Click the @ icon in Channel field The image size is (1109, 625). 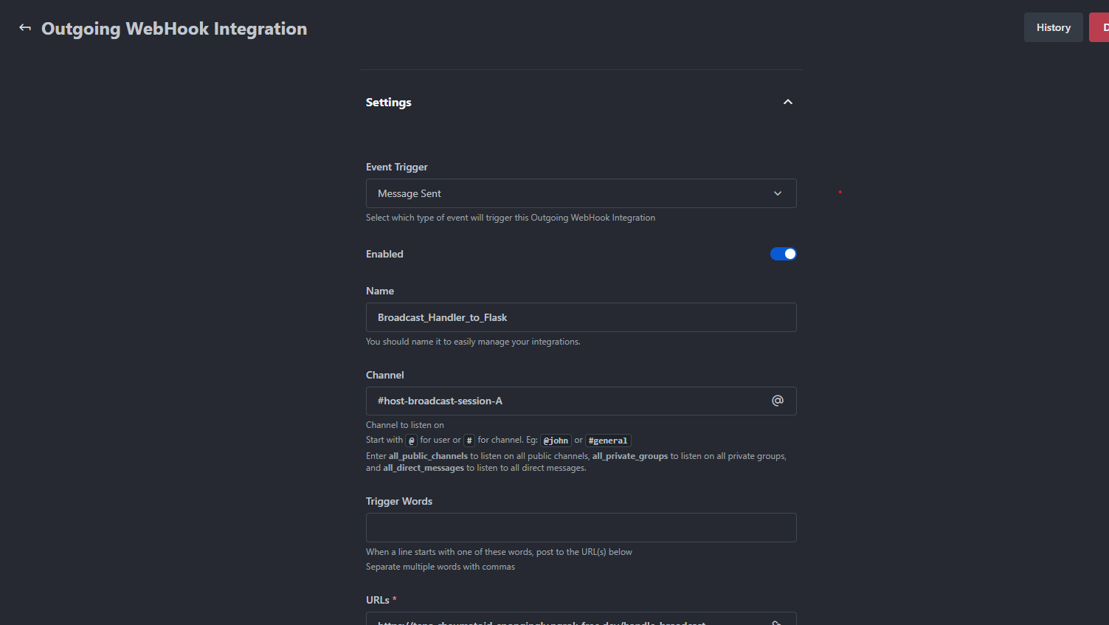click(x=778, y=401)
